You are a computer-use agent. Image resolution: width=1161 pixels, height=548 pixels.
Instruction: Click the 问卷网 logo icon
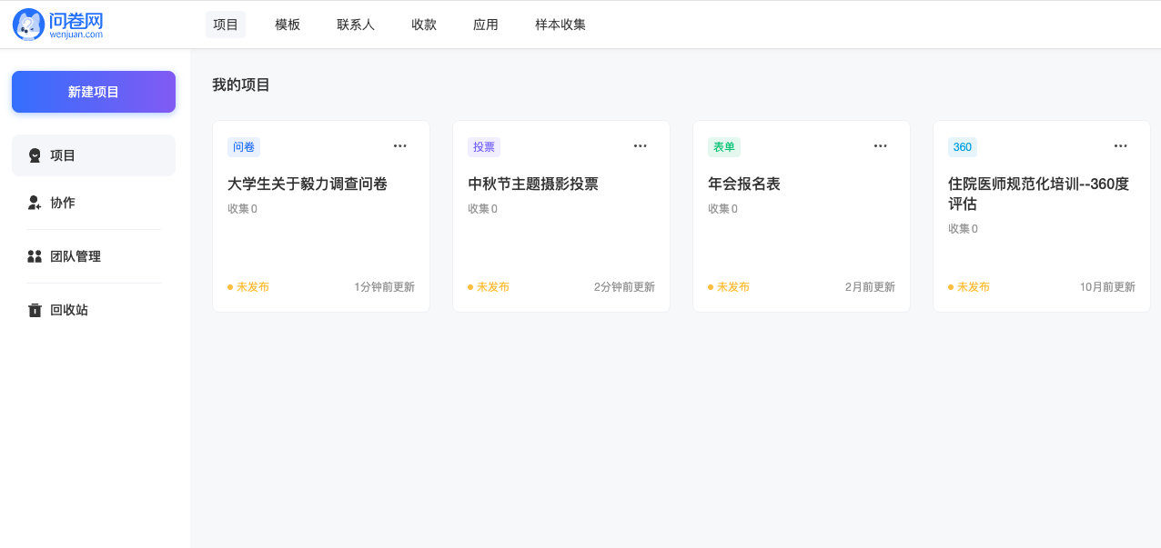[x=29, y=25]
